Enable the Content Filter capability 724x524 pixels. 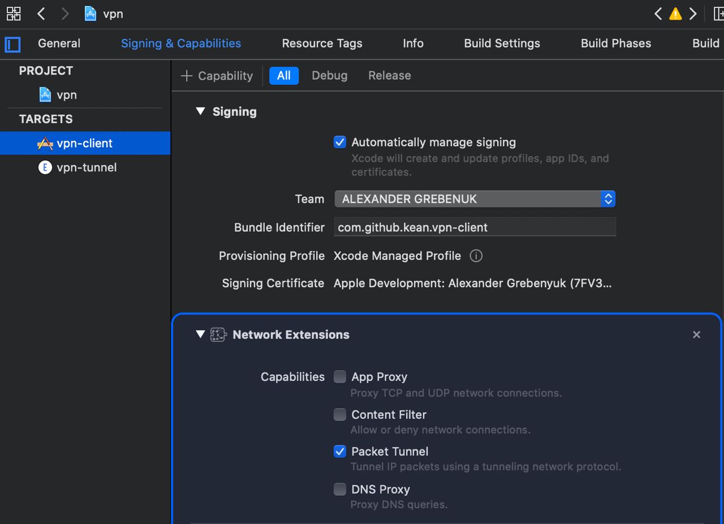tap(339, 414)
